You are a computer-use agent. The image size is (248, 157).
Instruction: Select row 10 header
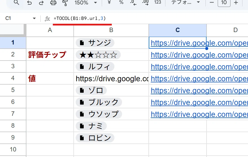tap(13, 150)
